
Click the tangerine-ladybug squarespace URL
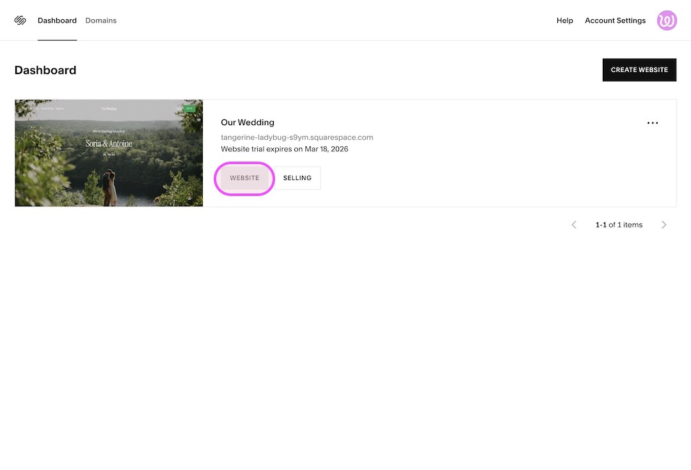(x=296, y=137)
